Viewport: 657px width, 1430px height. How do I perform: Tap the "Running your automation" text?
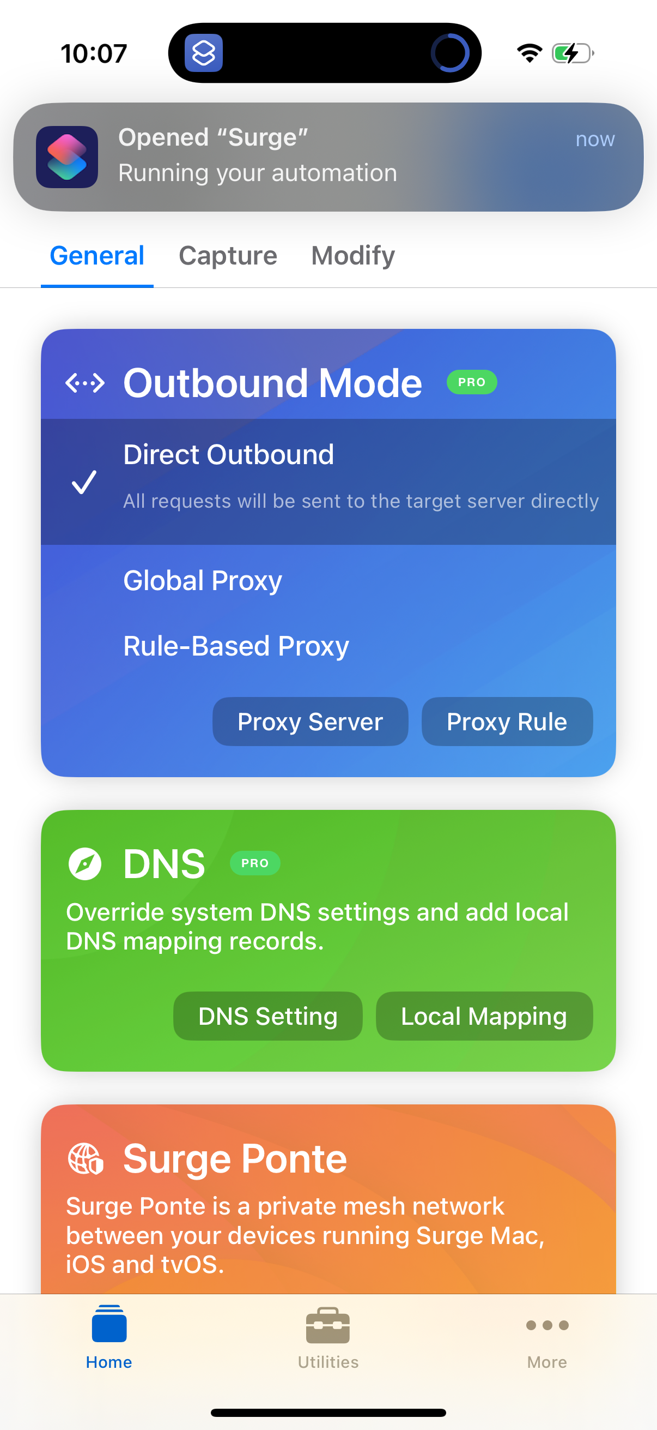click(258, 173)
